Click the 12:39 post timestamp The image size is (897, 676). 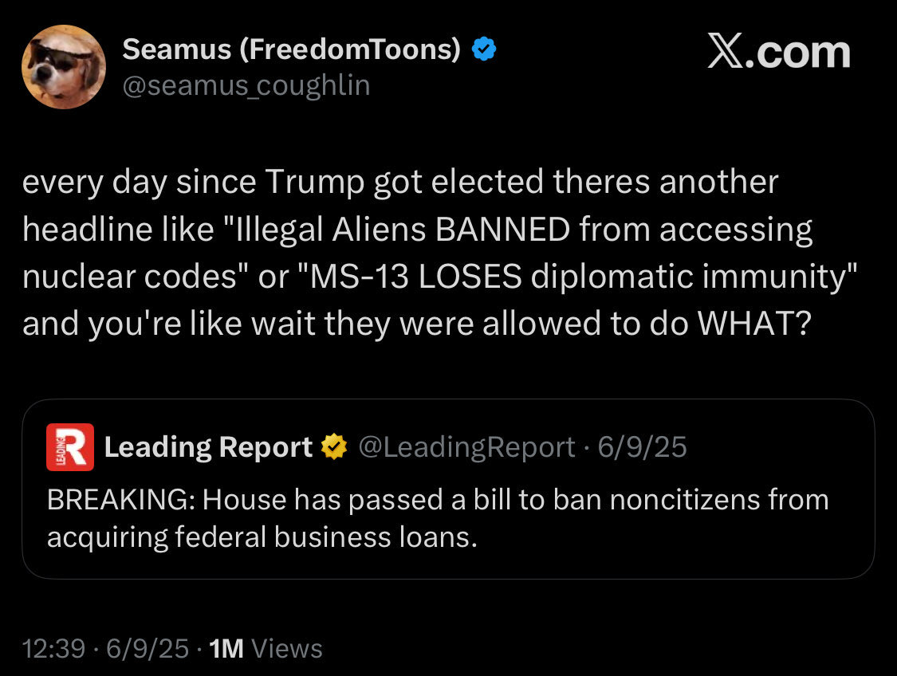(x=53, y=649)
